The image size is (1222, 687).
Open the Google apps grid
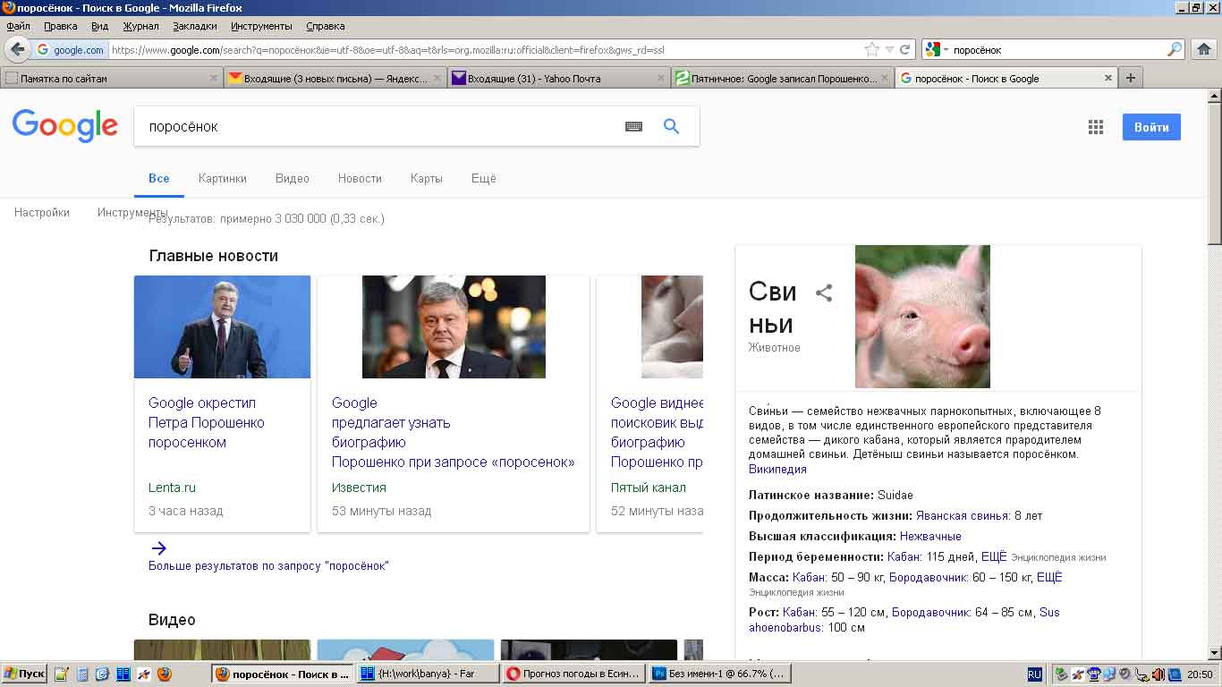1096,127
